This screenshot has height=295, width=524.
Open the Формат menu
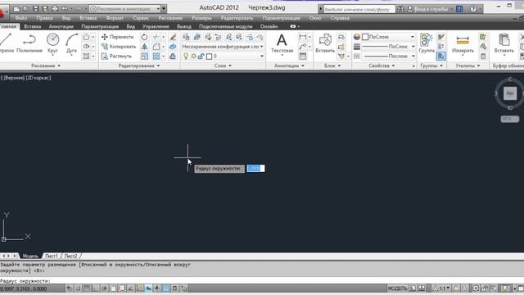point(115,18)
